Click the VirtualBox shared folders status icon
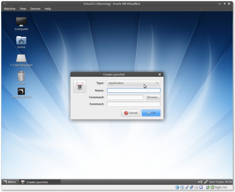 tap(196, 187)
